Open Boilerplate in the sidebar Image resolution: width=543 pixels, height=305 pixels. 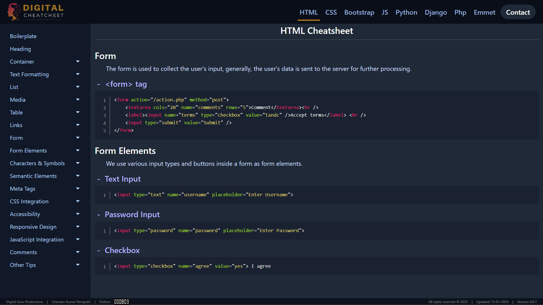click(23, 36)
